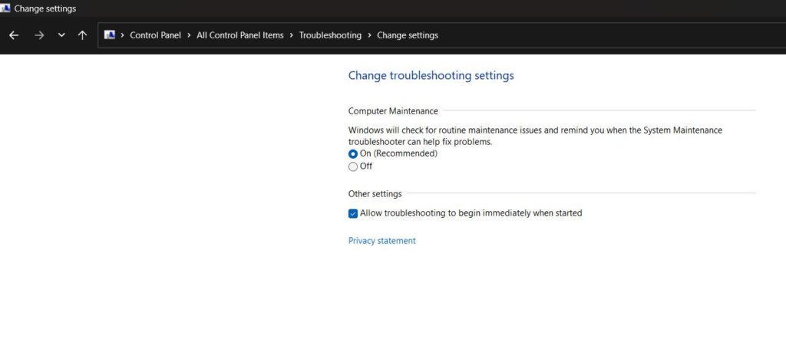Click the window icon in title bar
The width and height of the screenshot is (786, 356).
tap(5, 8)
